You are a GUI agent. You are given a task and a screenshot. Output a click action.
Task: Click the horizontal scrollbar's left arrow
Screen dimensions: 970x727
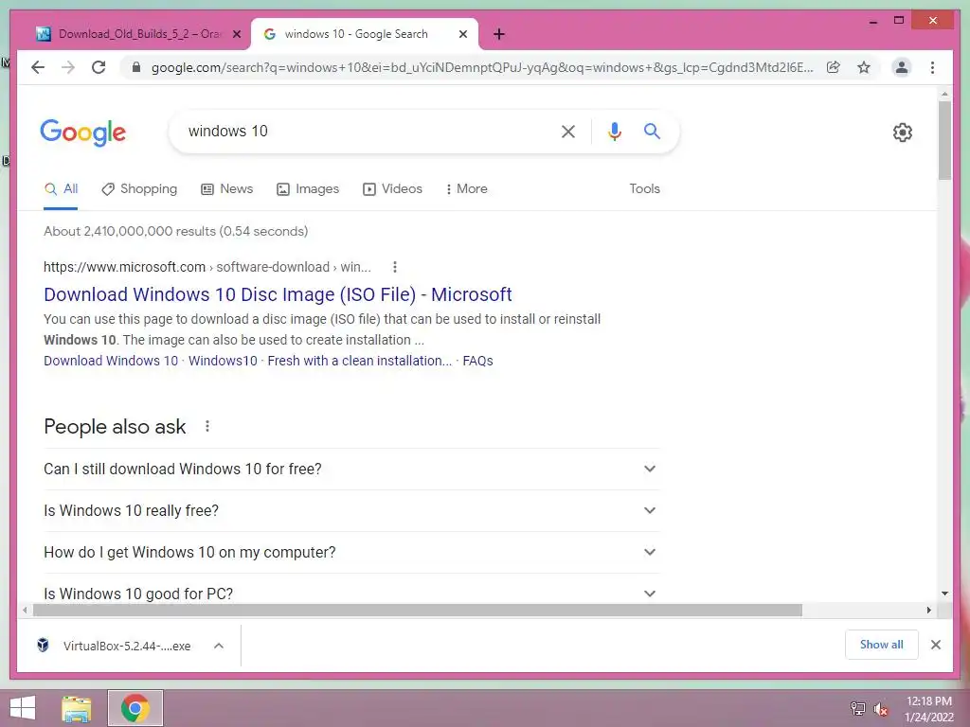point(25,611)
